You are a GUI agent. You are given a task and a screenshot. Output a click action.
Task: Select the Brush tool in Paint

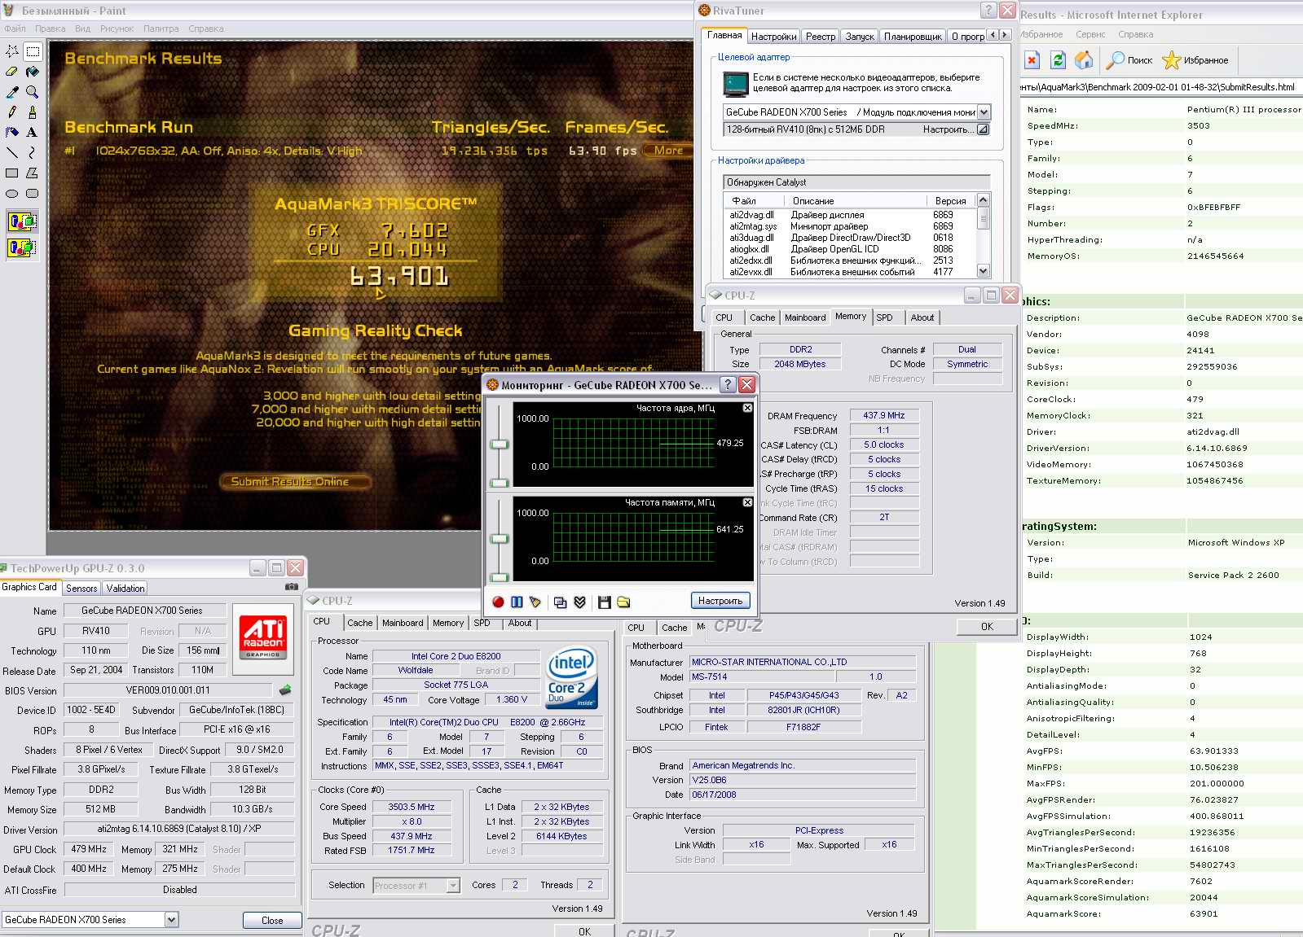33,112
